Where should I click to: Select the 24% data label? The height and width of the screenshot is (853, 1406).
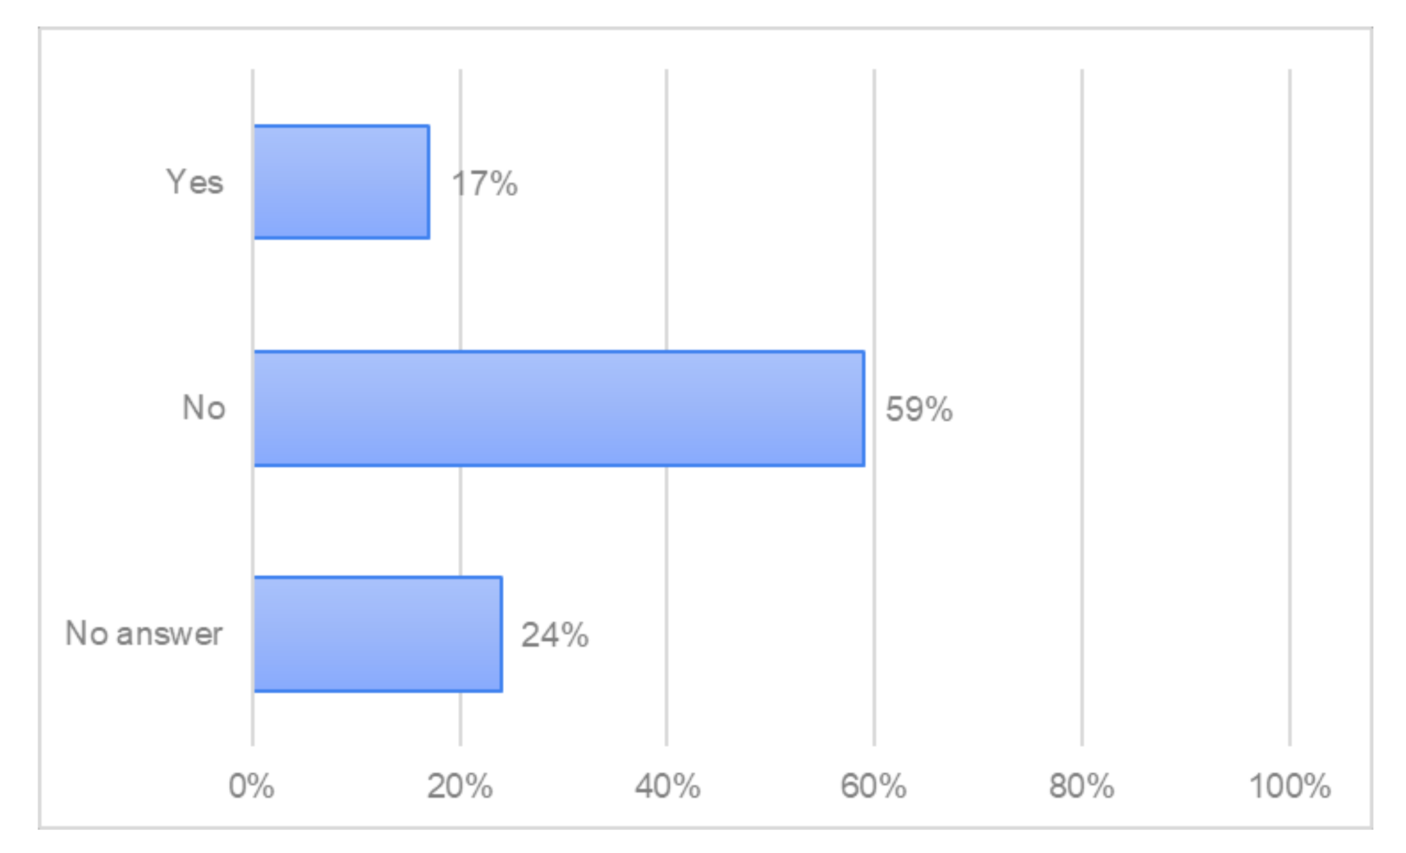[x=554, y=635]
